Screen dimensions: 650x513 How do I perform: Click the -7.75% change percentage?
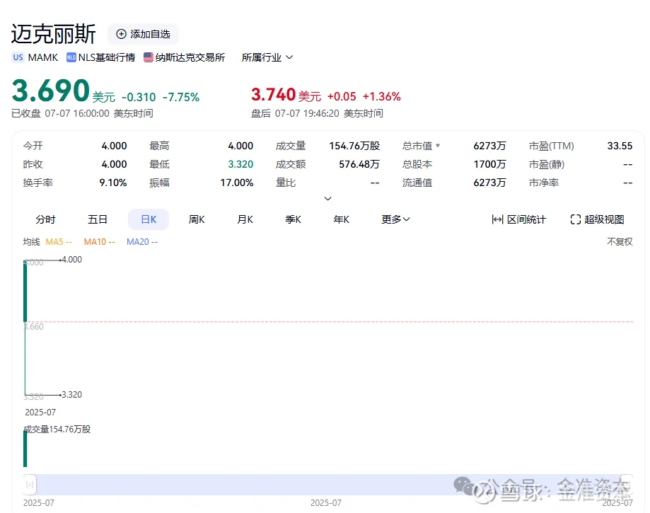pos(181,97)
